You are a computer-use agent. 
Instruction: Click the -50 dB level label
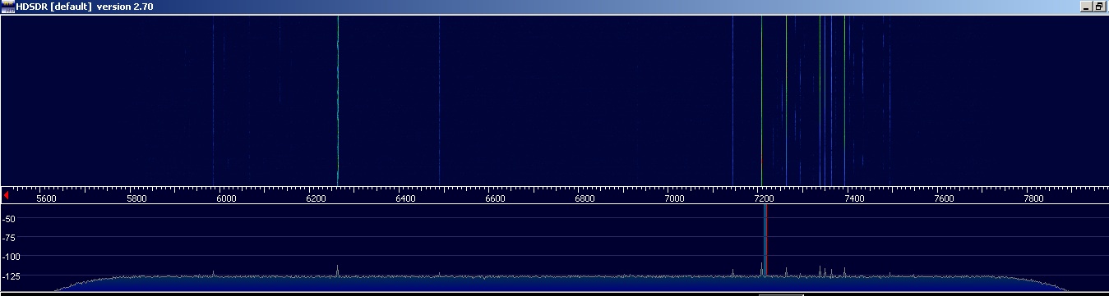(11, 218)
